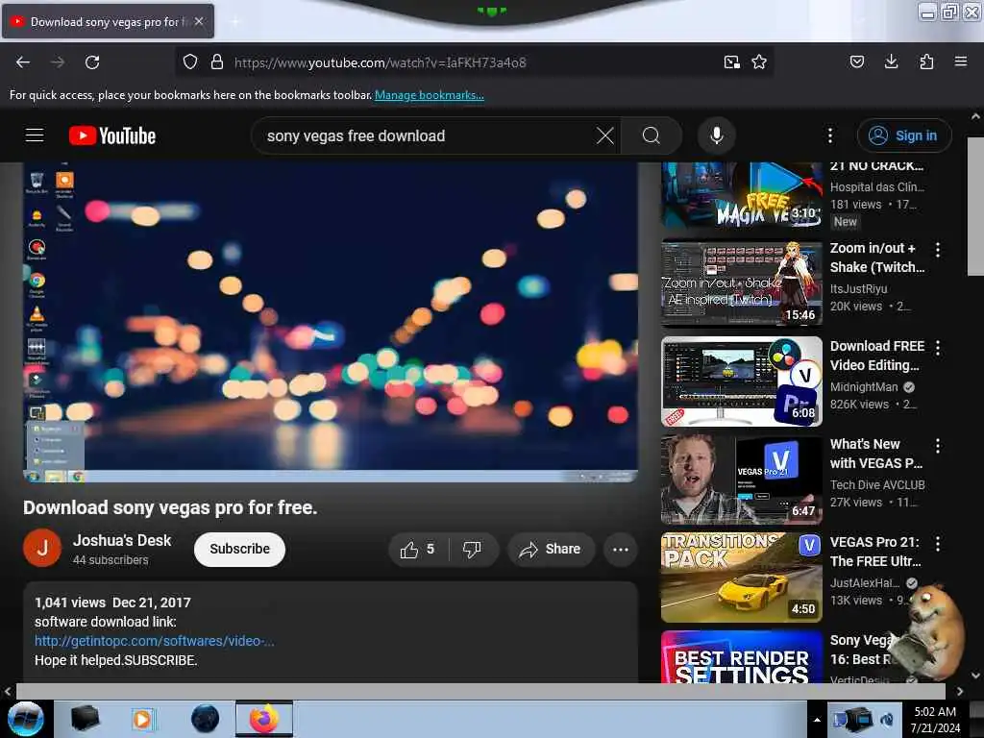This screenshot has height=738, width=984.
Task: Open options menu for Download FREE Video Editing
Action: pyautogui.click(x=938, y=348)
